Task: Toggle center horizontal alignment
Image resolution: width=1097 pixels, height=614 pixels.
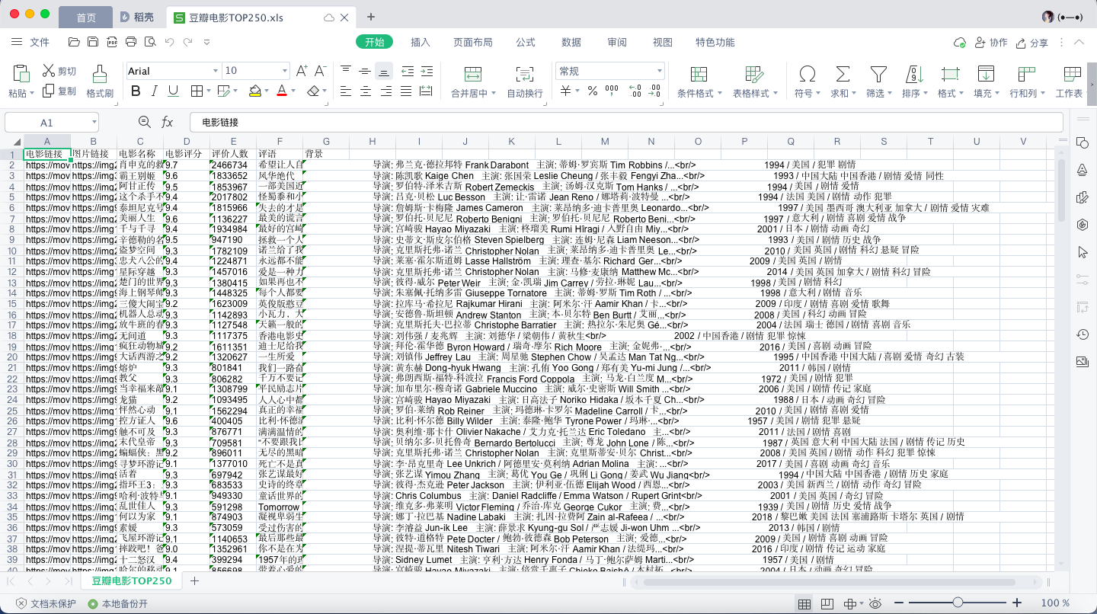Action: 366,91
